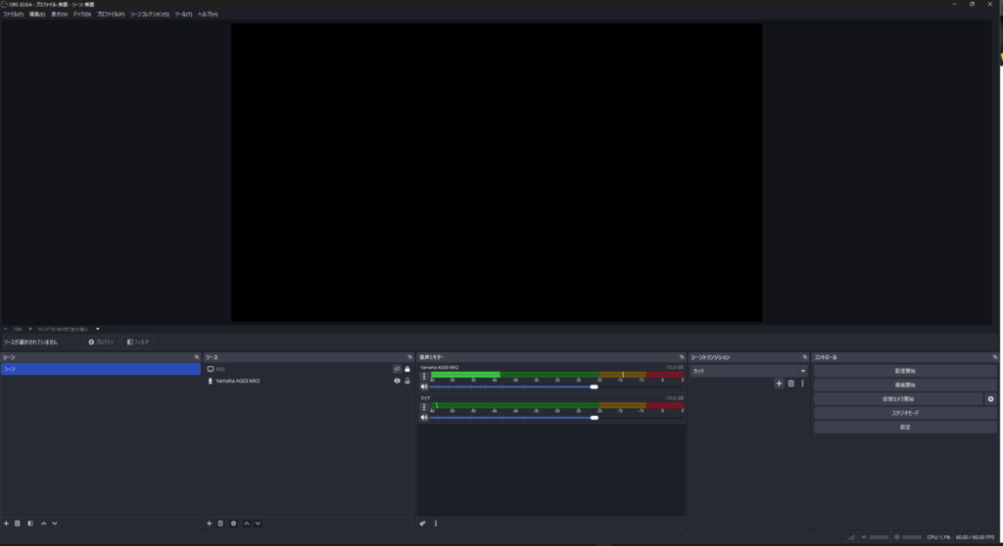Click the add source plus icon
1003x546 pixels.
click(x=209, y=523)
